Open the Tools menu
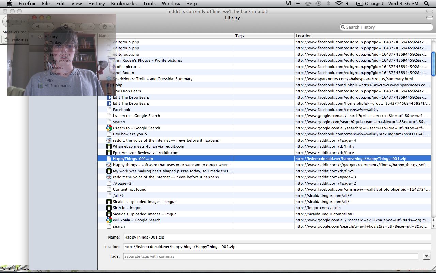 coord(149,4)
